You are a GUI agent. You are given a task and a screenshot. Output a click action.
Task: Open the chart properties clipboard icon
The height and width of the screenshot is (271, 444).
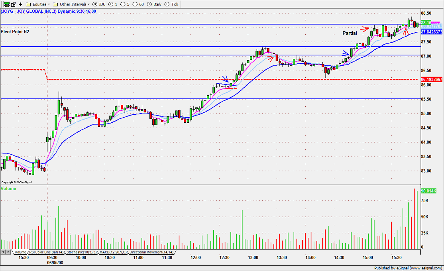(x=14, y=4)
